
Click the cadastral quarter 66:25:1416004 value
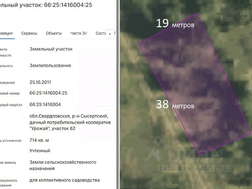point(45,104)
